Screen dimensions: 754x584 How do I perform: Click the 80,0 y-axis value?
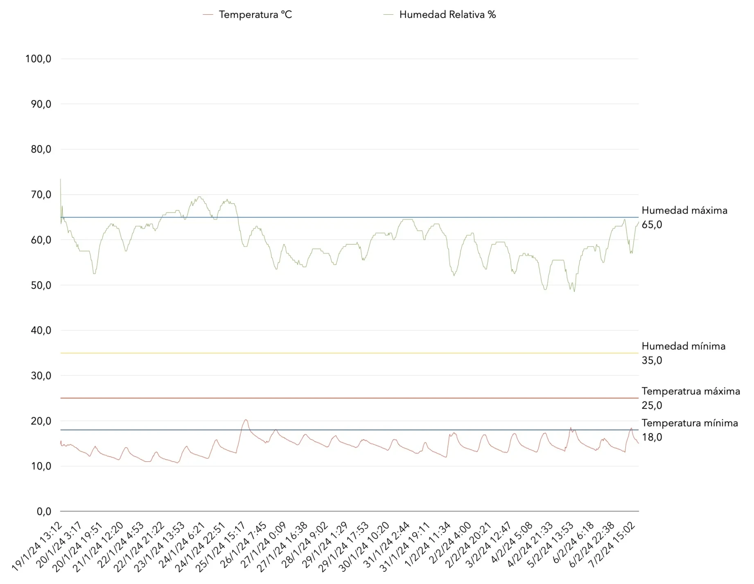[x=41, y=149]
